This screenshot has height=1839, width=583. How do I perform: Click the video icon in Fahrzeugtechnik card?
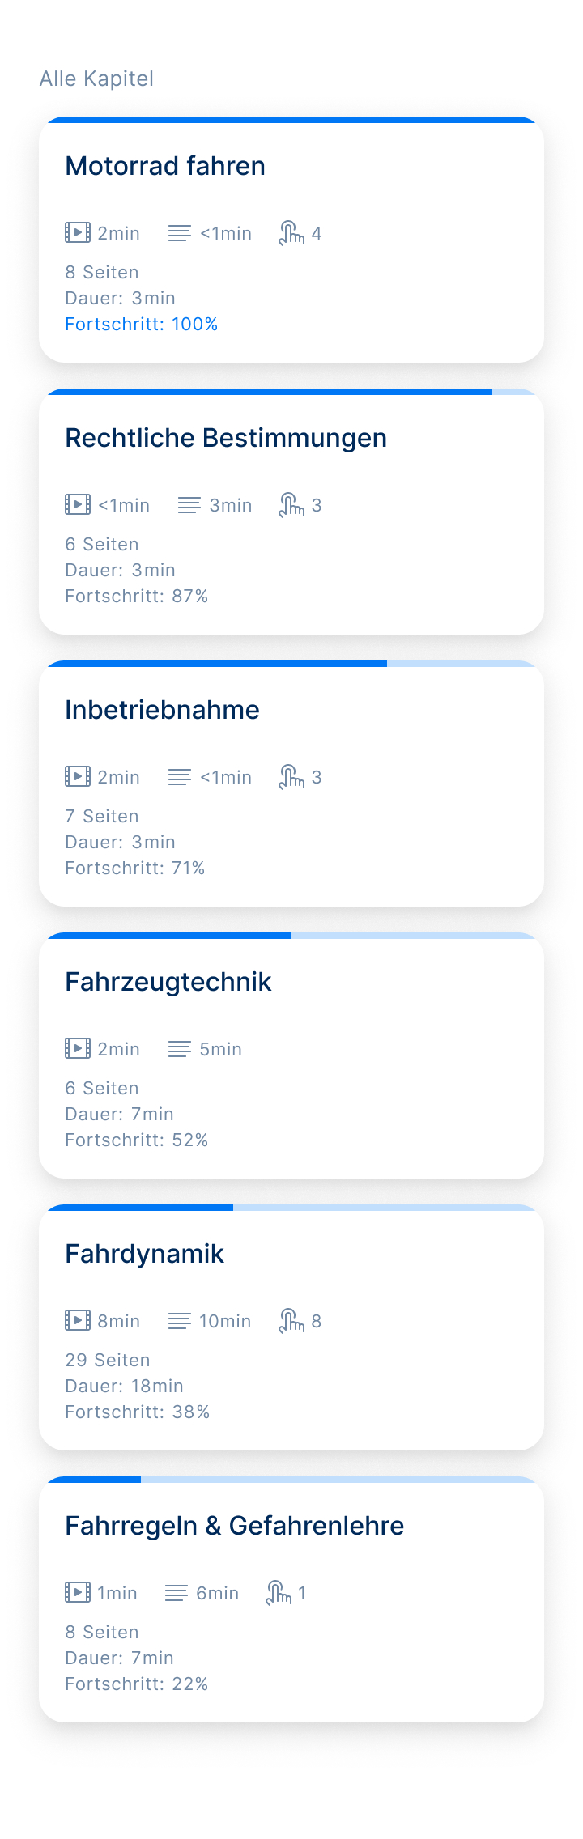78,1049
